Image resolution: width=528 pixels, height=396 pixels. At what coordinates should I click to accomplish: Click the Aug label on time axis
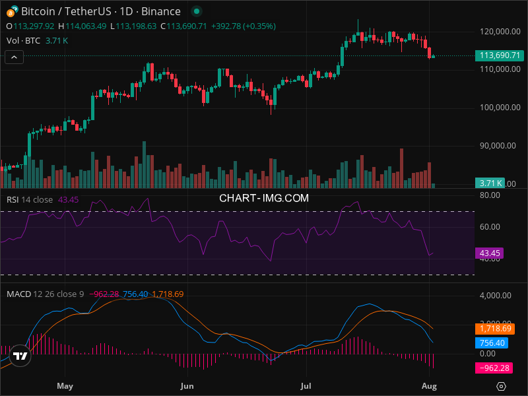click(x=430, y=386)
